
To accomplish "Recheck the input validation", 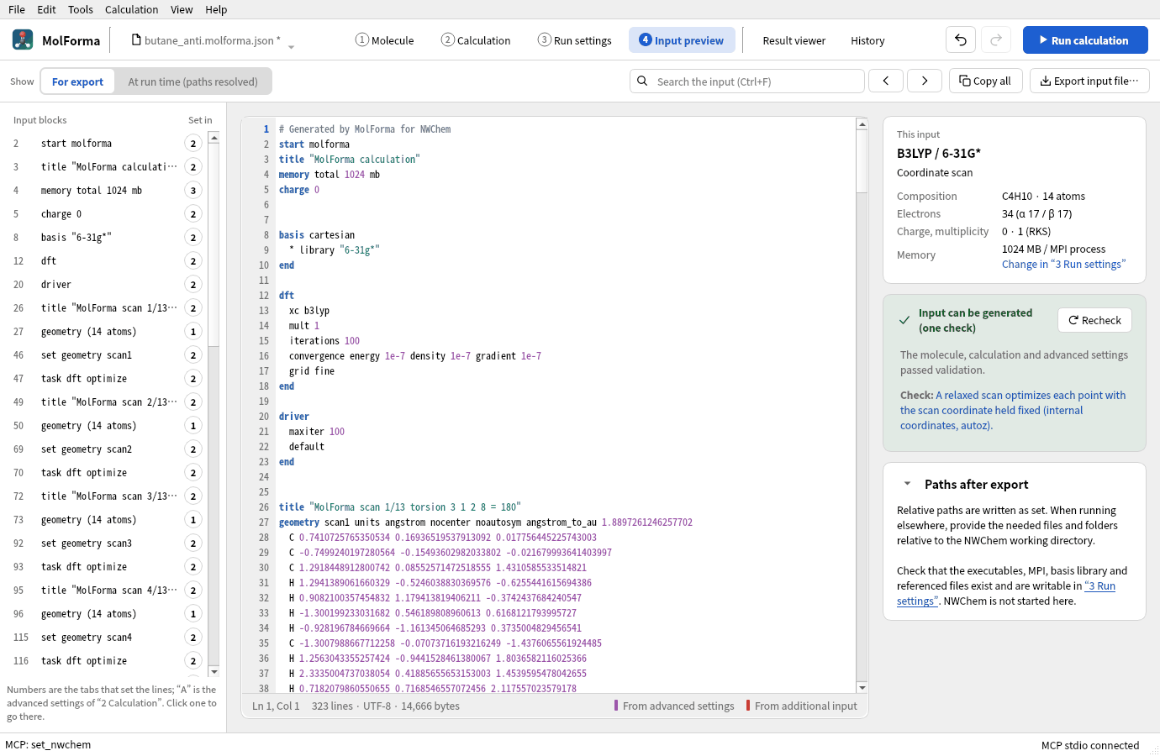I will coord(1094,320).
